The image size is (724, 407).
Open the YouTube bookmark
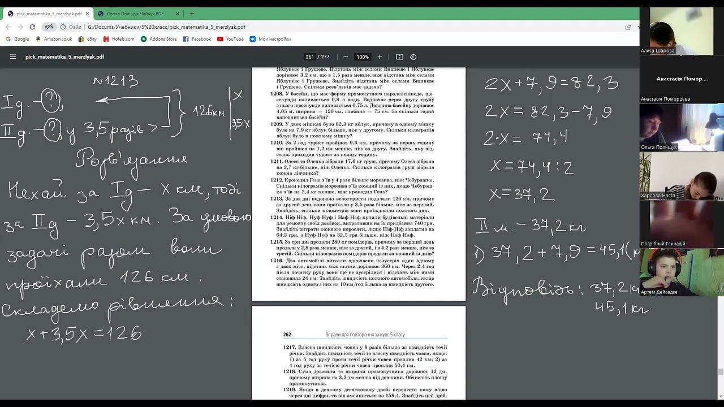[230, 39]
